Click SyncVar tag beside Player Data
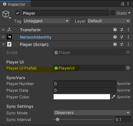 click(124, 90)
